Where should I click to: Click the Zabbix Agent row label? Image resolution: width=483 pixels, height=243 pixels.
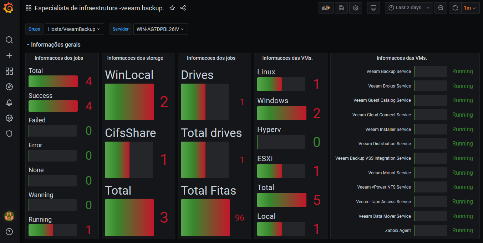click(x=398, y=231)
